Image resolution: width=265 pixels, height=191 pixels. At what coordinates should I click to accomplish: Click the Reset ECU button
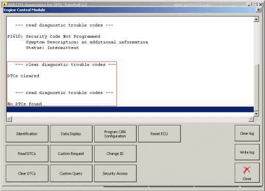pyautogui.click(x=159, y=134)
